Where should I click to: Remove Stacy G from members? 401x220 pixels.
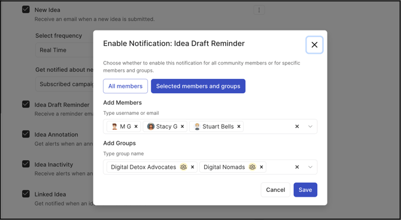[183, 127]
